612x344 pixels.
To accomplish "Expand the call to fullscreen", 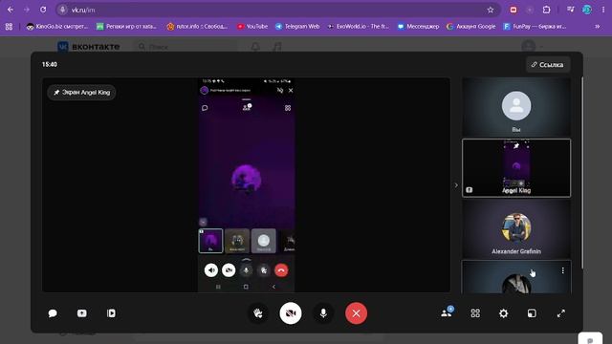I will [x=561, y=313].
